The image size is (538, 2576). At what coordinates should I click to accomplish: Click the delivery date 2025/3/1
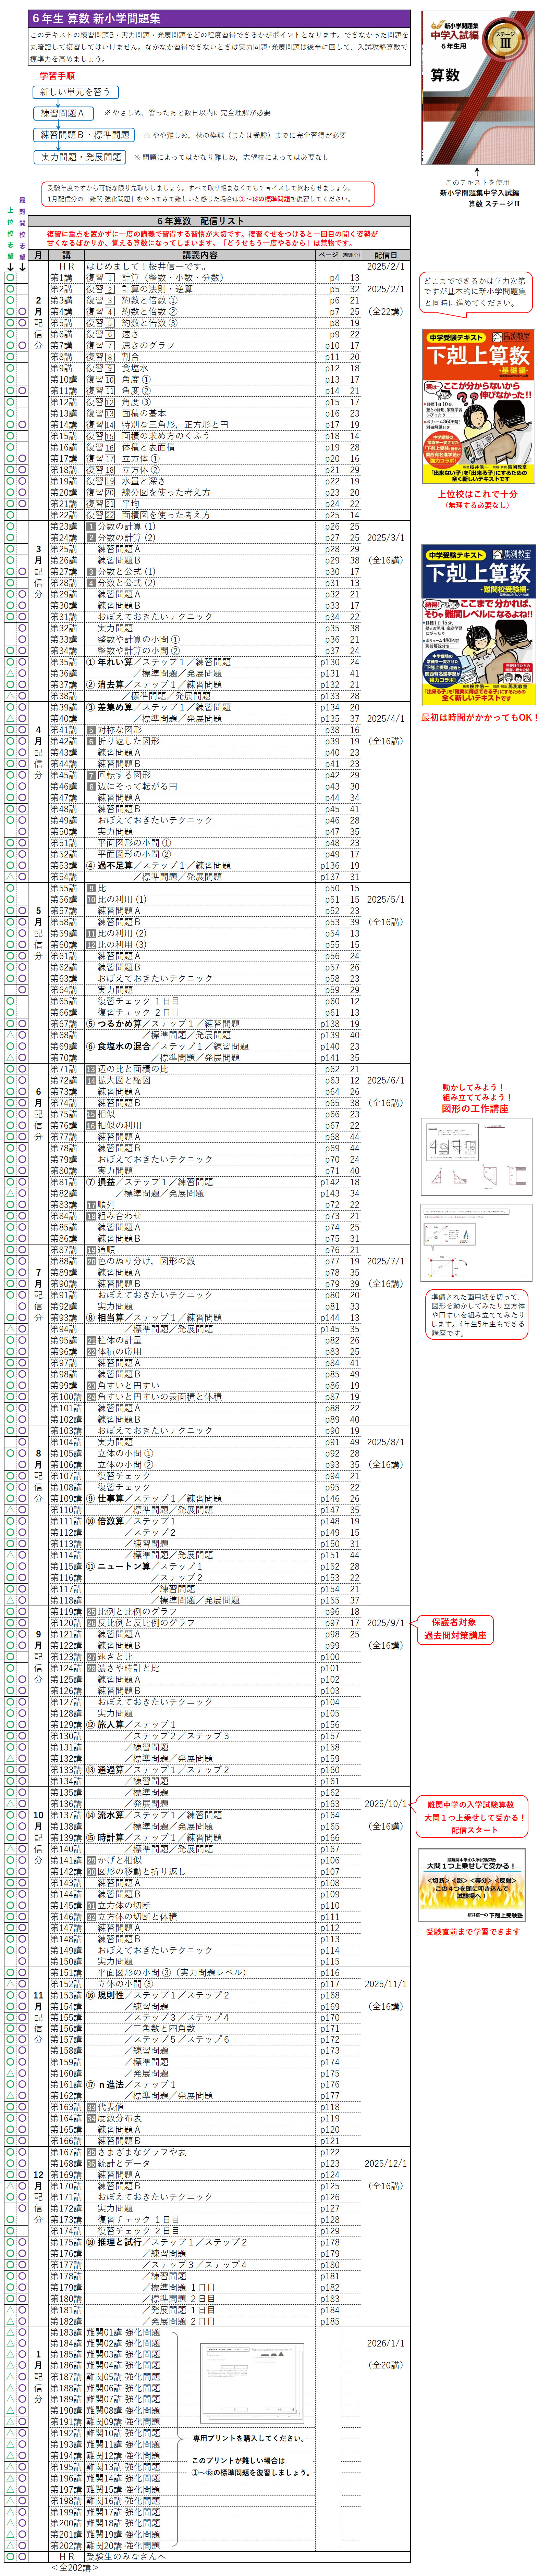coord(386,538)
